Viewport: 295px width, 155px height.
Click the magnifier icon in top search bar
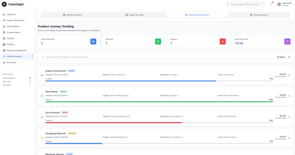(228, 4)
